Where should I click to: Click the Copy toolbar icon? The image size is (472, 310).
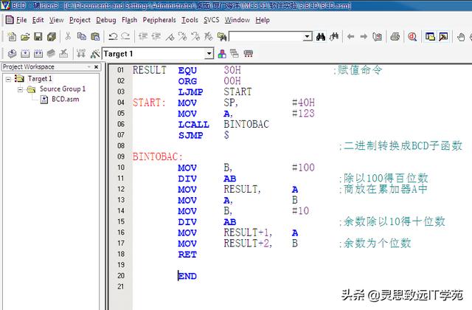point(82,37)
